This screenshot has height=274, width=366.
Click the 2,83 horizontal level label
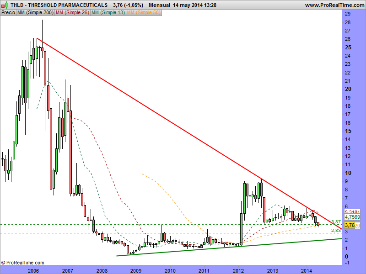336,231
